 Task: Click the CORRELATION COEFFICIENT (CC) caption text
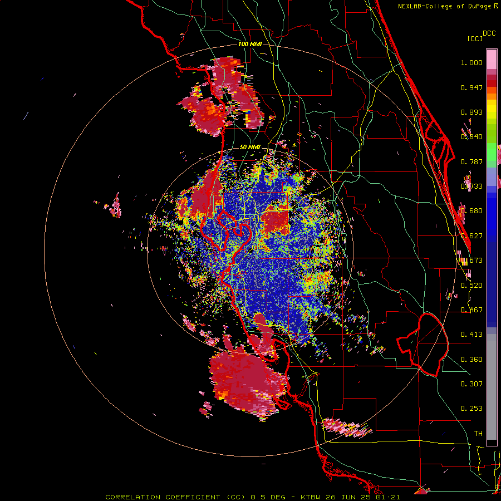(175, 497)
